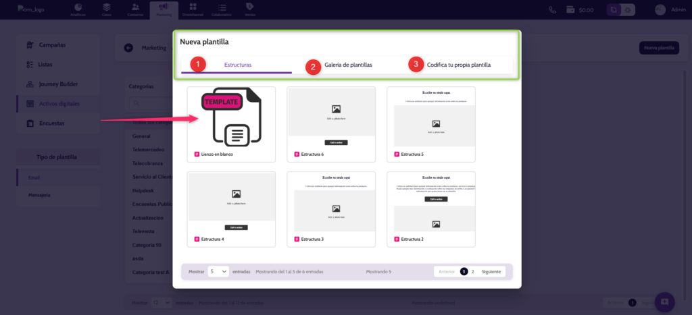Expand the Mostrar entries dropdown in modal
Image resolution: width=692 pixels, height=315 pixels.
[218, 271]
